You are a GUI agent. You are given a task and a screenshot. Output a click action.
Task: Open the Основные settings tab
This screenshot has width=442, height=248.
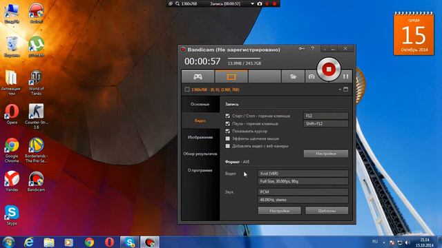click(x=200, y=104)
